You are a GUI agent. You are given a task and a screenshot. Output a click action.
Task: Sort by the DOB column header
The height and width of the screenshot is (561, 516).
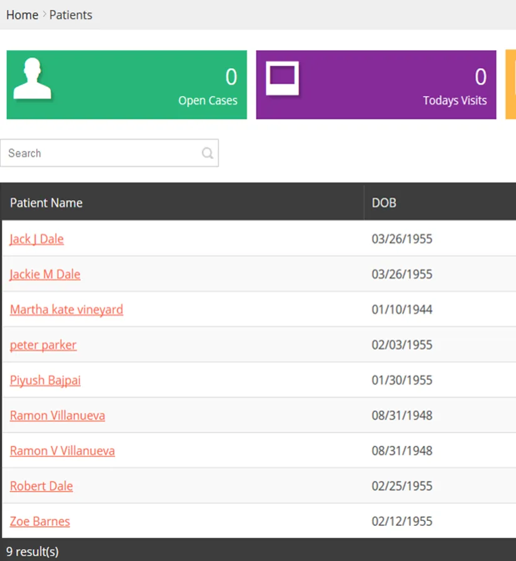(x=383, y=202)
